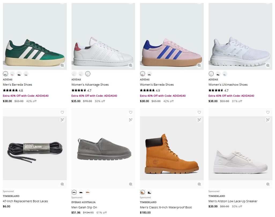
Task: Open image search icon on Galah Slip On card
Action: tap(131, 120)
